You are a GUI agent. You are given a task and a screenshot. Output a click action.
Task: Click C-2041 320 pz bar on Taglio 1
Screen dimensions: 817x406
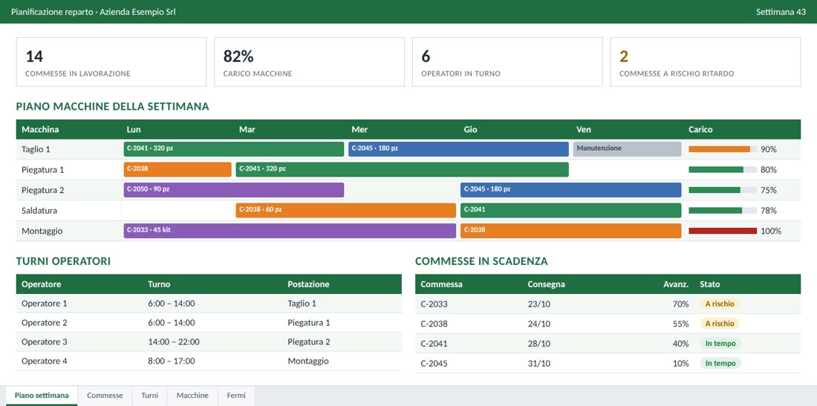coord(233,149)
